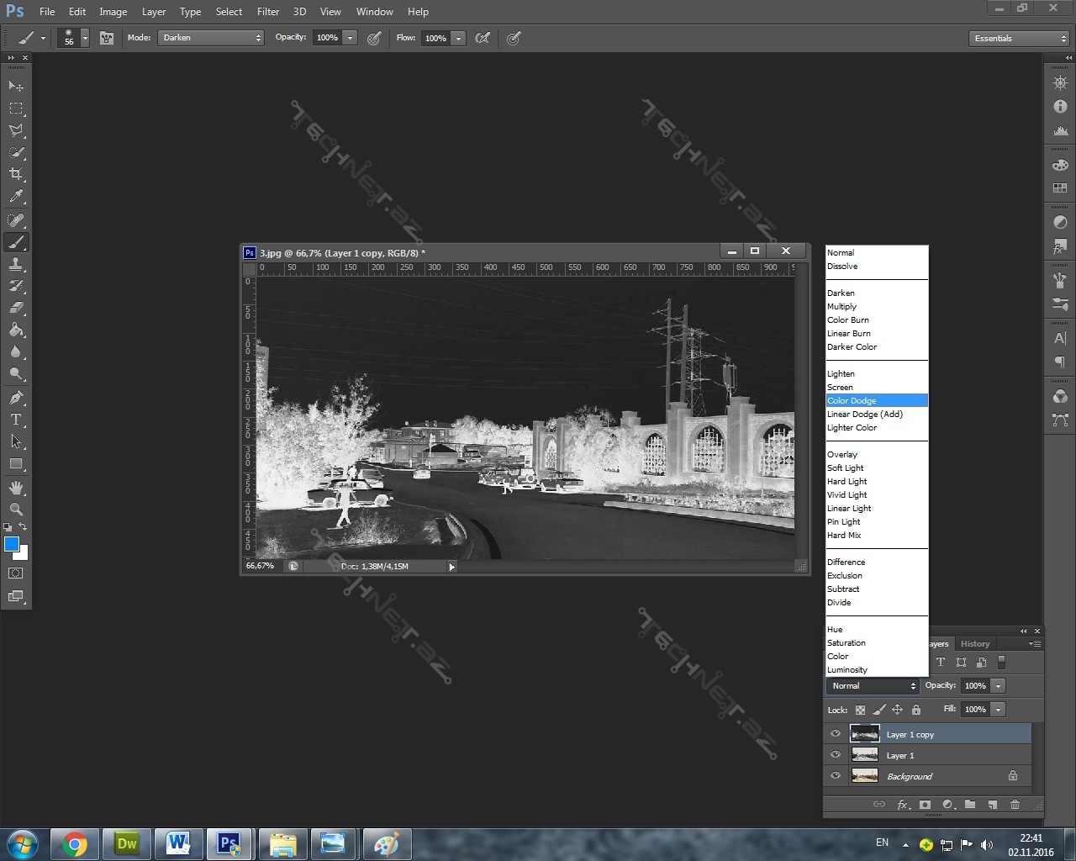Choose Overlay from blend mode list
This screenshot has width=1076, height=861.
click(842, 455)
